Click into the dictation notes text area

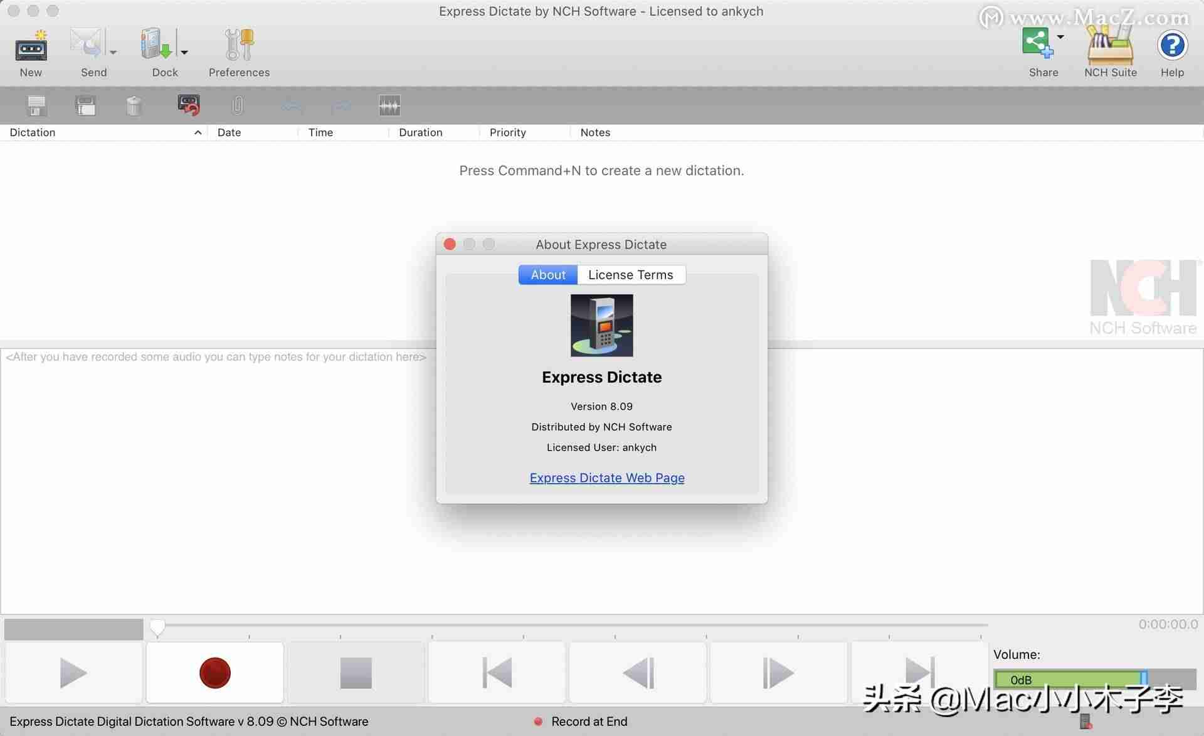point(601,481)
